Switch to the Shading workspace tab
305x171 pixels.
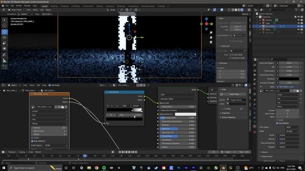[100, 6]
